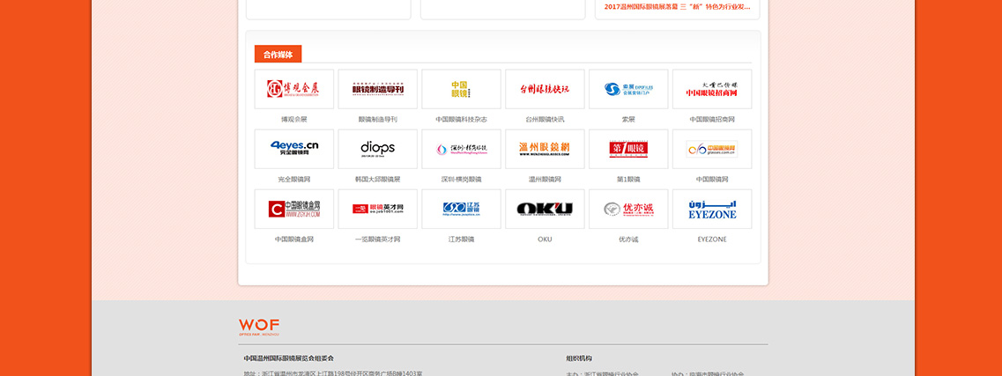1002x376 pixels.
Task: Open the 江苏眼镜 logo
Action: pyautogui.click(x=462, y=210)
